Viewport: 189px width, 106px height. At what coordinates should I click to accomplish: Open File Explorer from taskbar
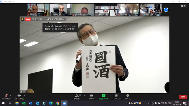[17, 103]
